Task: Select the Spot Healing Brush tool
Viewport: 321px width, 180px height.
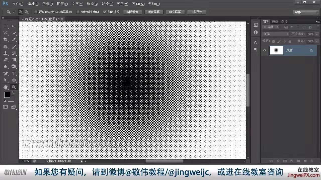Action: click(6, 47)
